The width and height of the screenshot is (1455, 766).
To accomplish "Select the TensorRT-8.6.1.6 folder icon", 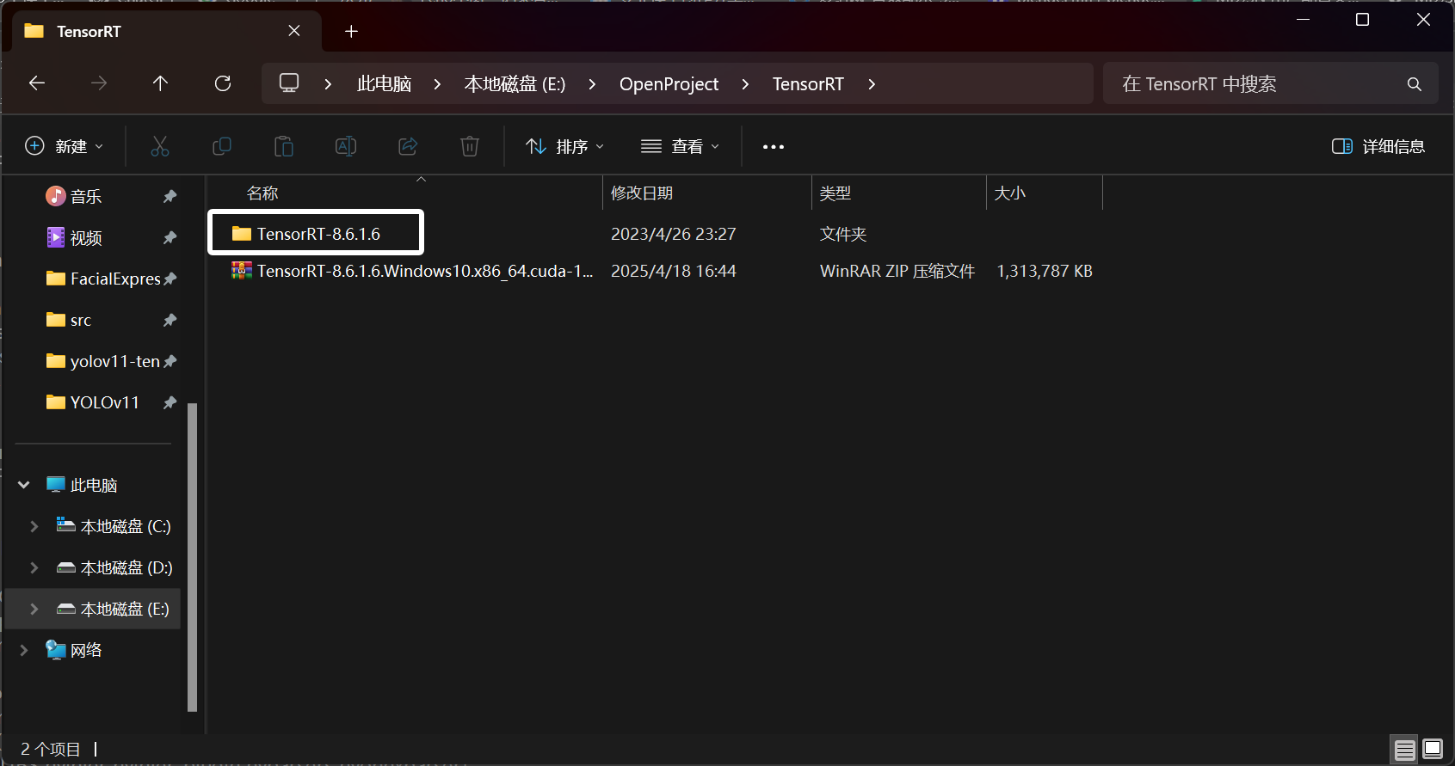I will pyautogui.click(x=242, y=234).
